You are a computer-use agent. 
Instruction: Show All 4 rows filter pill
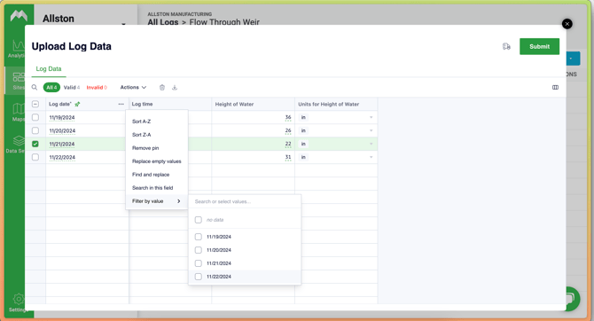click(51, 88)
